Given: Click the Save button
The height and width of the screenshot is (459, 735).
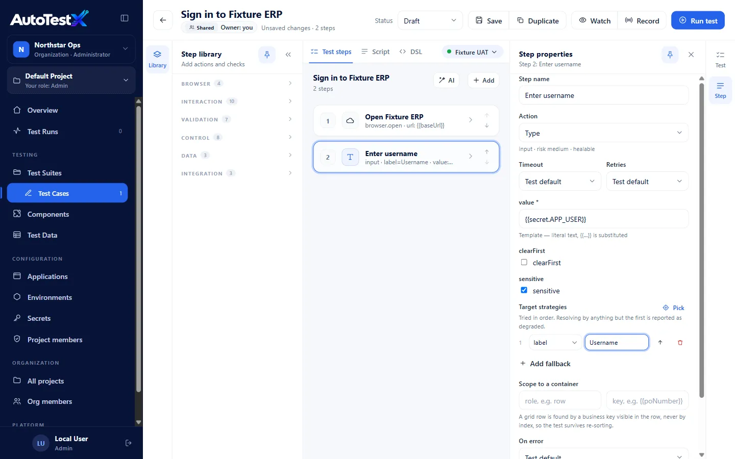Looking at the screenshot, I should [x=488, y=20].
